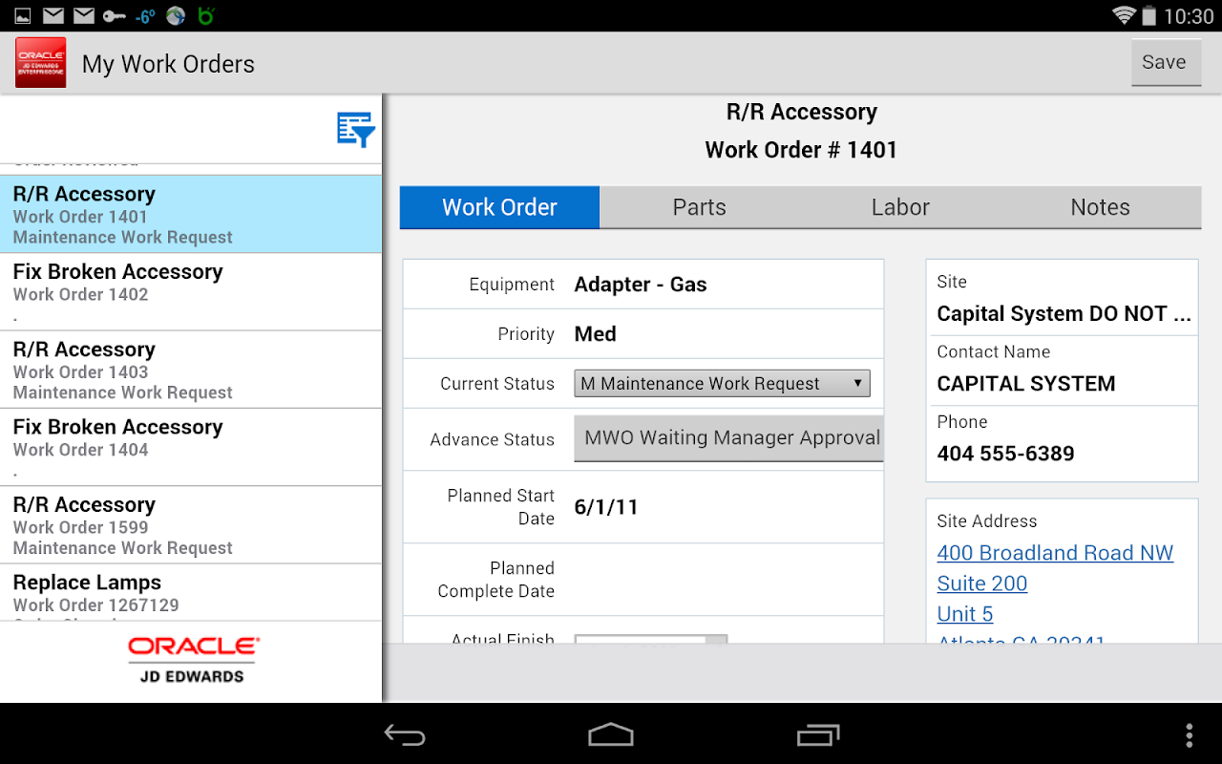The width and height of the screenshot is (1222, 764).
Task: Tap the key VPN status icon
Action: [x=115, y=15]
